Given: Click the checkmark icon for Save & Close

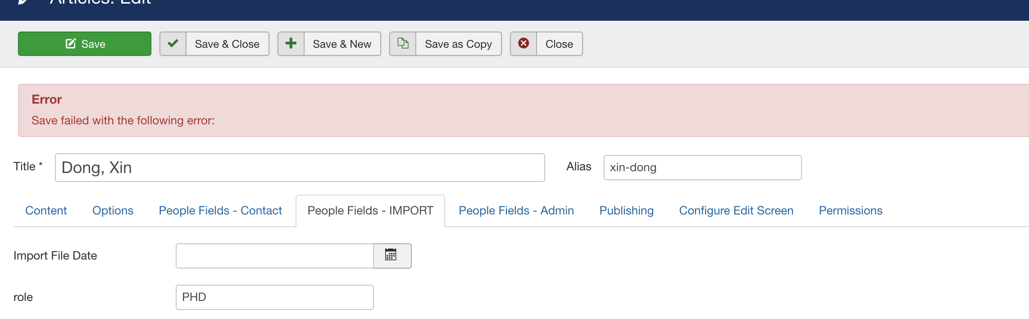Looking at the screenshot, I should click(x=173, y=44).
